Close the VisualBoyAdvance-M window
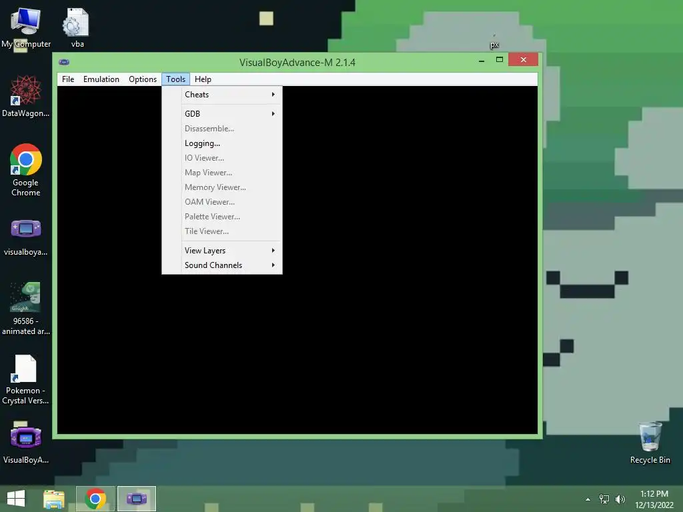This screenshot has width=683, height=512. click(523, 59)
